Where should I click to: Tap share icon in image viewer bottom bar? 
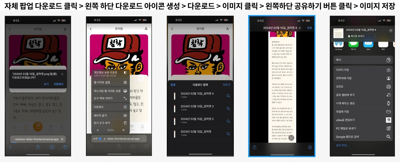255,147
